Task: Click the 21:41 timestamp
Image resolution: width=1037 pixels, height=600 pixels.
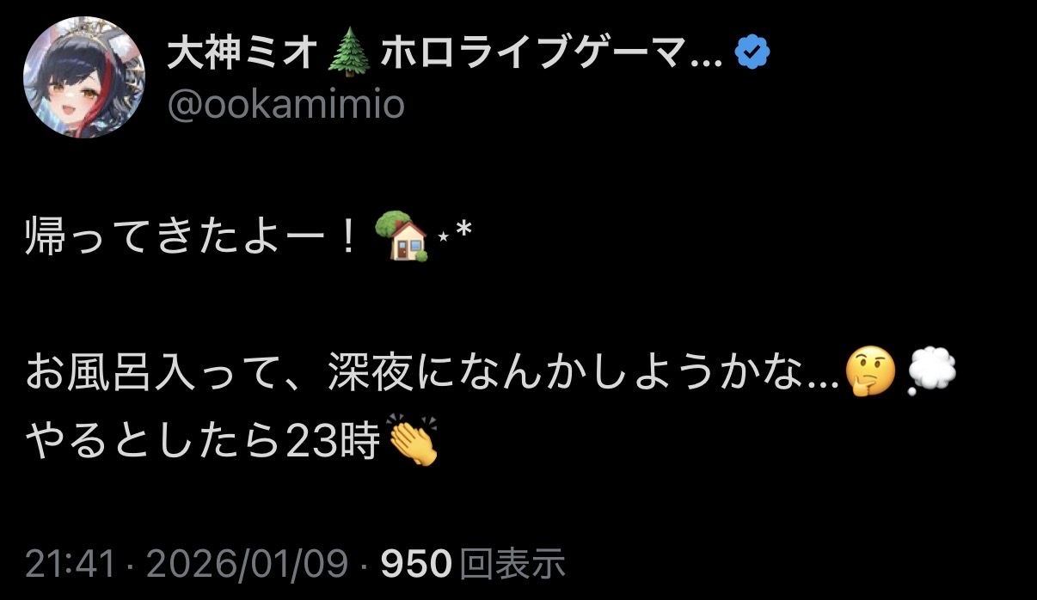Action: [71, 564]
